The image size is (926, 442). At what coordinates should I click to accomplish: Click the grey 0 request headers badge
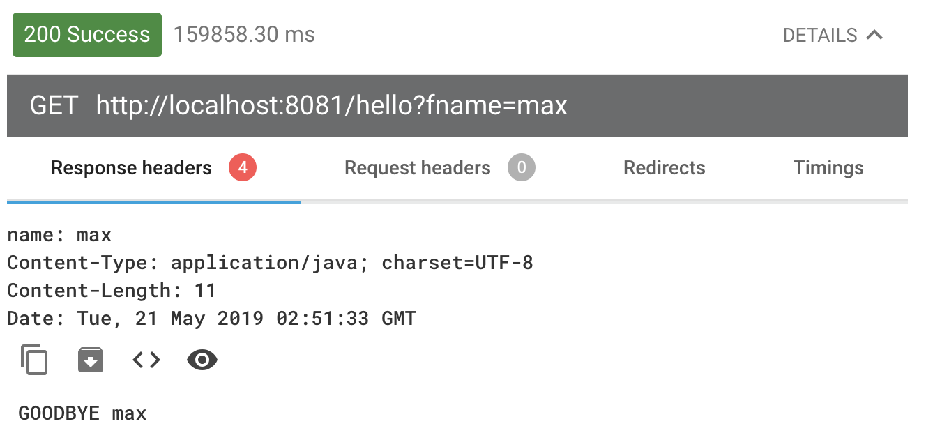[x=522, y=167]
